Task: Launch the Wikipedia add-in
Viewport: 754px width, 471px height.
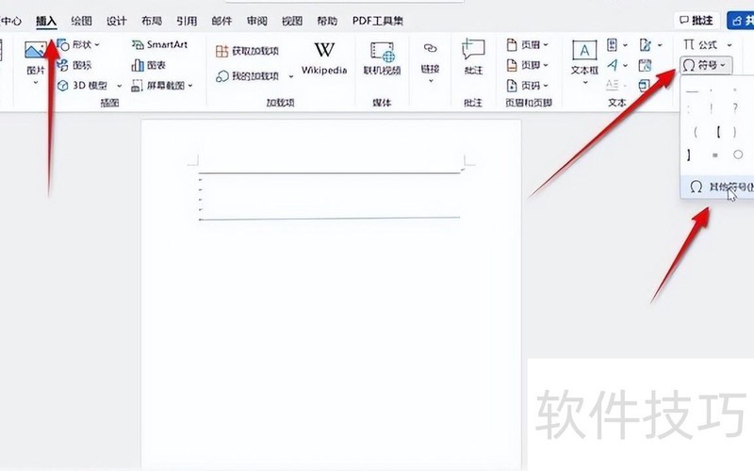Action: [x=324, y=58]
